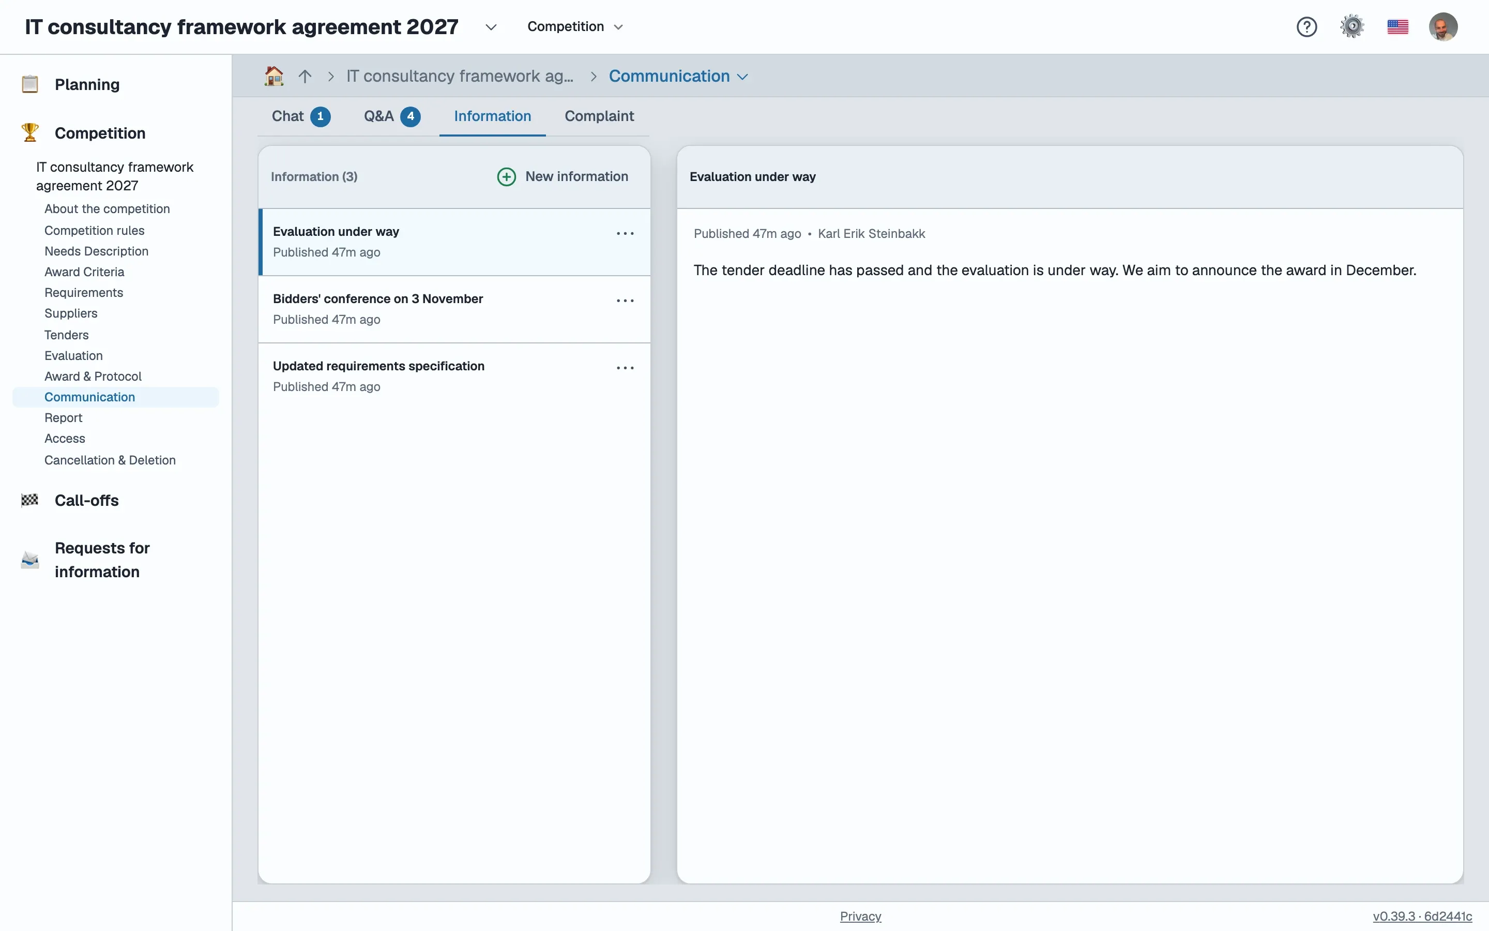The width and height of the screenshot is (1489, 931).
Task: Click the green plus New information icon
Action: 506,177
